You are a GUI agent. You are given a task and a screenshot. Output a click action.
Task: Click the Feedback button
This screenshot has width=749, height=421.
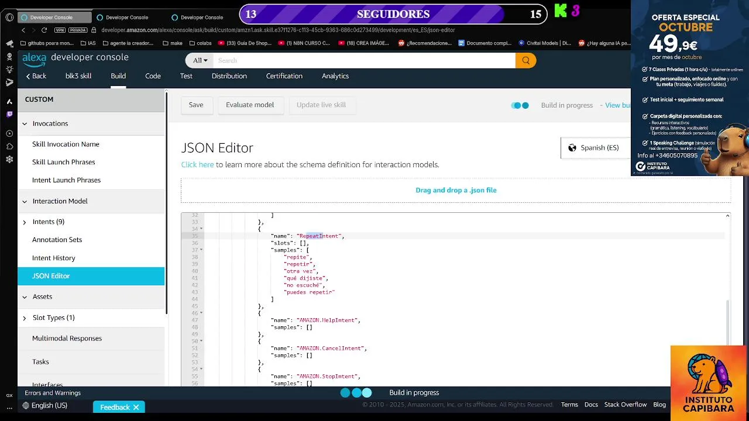pos(115,407)
